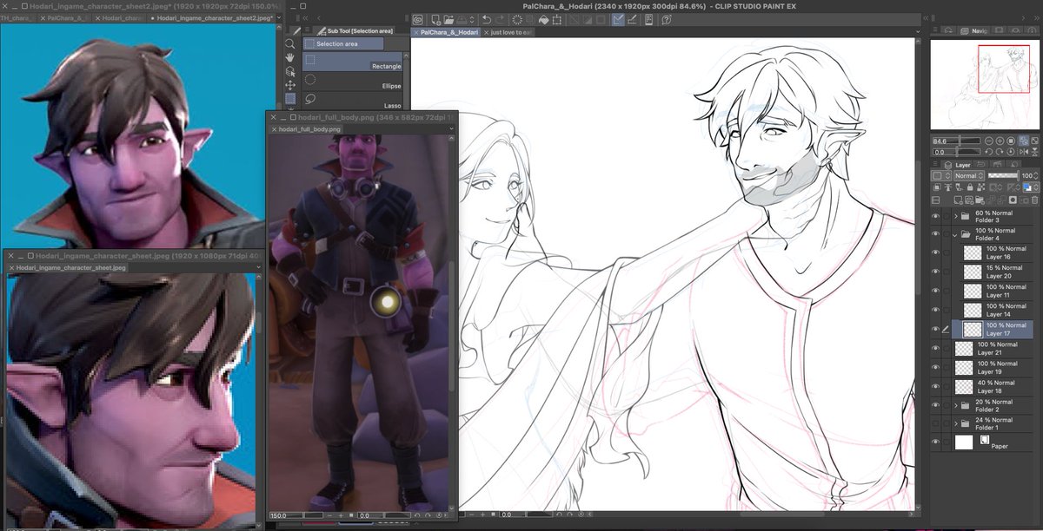Select the Zoom magnifier tool
The width and height of the screenshot is (1043, 531).
click(289, 43)
